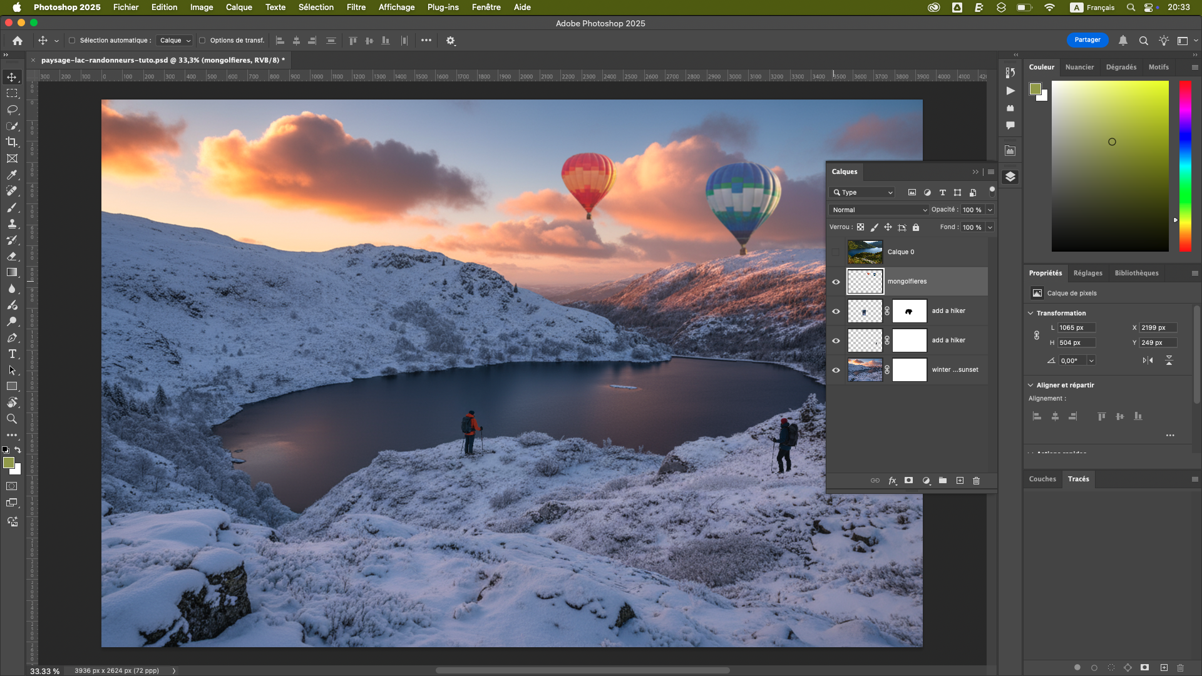Image resolution: width=1202 pixels, height=676 pixels.
Task: Add a layer mask to mongolfieres
Action: [x=908, y=481]
